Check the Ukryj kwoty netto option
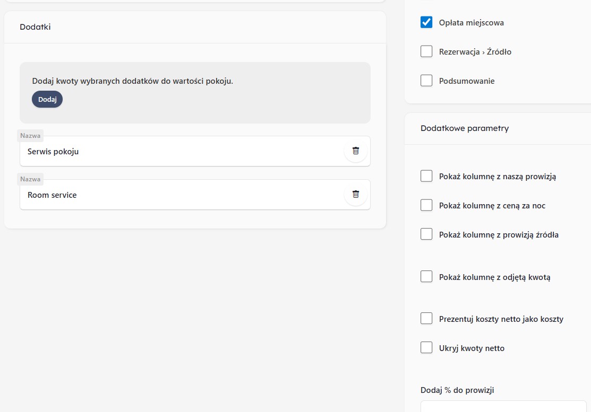 click(x=426, y=348)
